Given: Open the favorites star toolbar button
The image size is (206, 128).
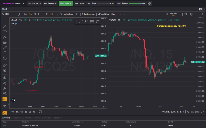Looking at the screenshot, I should point(5,113).
